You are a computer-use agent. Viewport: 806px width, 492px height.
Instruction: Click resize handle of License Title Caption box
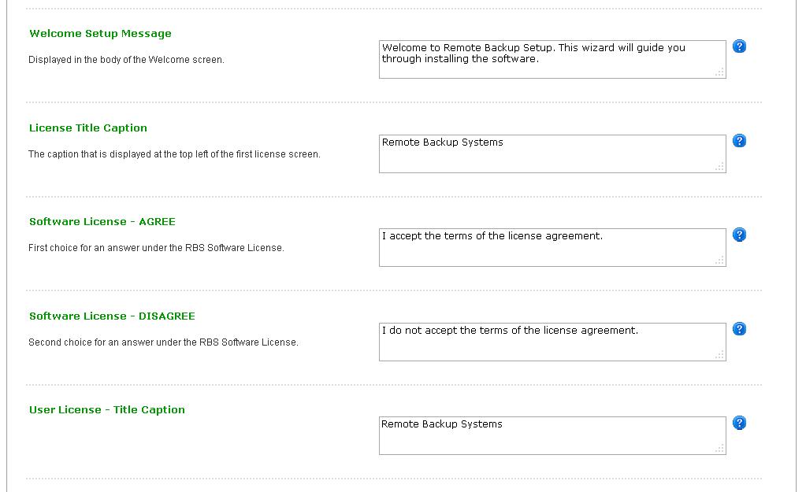coord(719,167)
